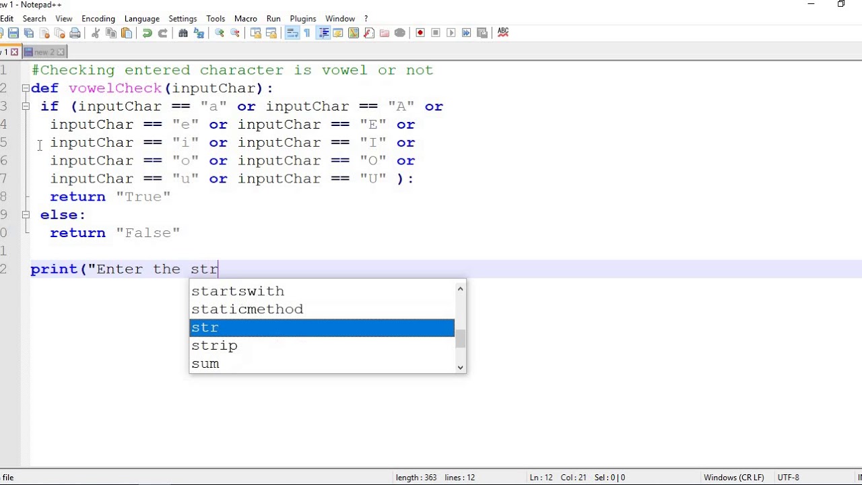
Task: Click the Cut scissors icon
Action: 96,33
